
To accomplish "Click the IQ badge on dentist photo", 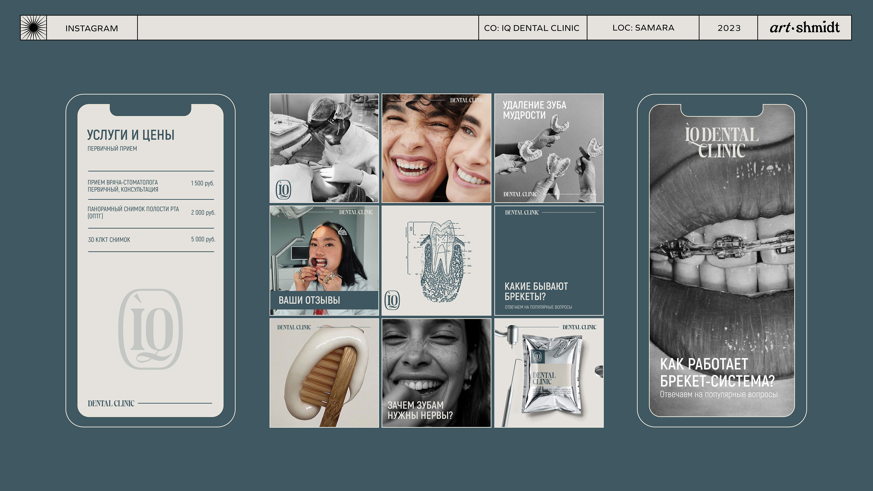I will [x=283, y=189].
